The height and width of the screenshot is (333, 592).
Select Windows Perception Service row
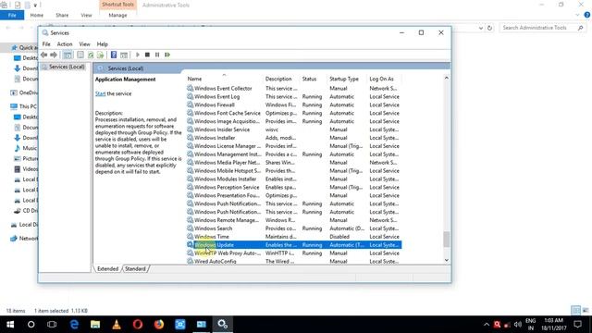pyautogui.click(x=294, y=187)
